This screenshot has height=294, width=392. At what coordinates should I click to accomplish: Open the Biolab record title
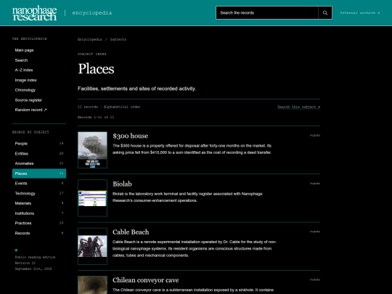tap(122, 184)
